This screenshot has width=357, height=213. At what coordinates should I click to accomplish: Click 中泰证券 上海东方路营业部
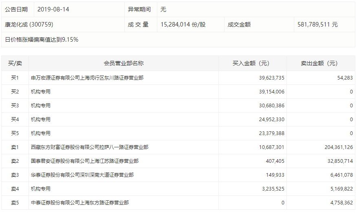pyautogui.click(x=80, y=203)
